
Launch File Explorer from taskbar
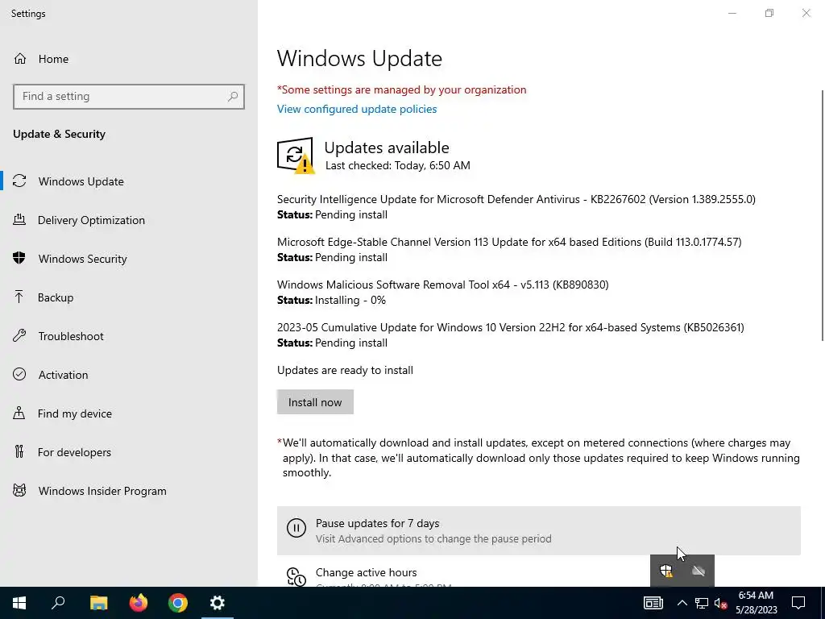(98, 603)
